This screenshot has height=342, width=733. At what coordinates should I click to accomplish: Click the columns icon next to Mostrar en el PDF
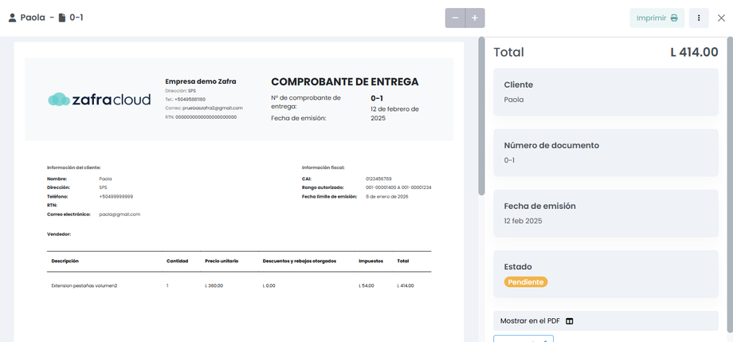570,321
